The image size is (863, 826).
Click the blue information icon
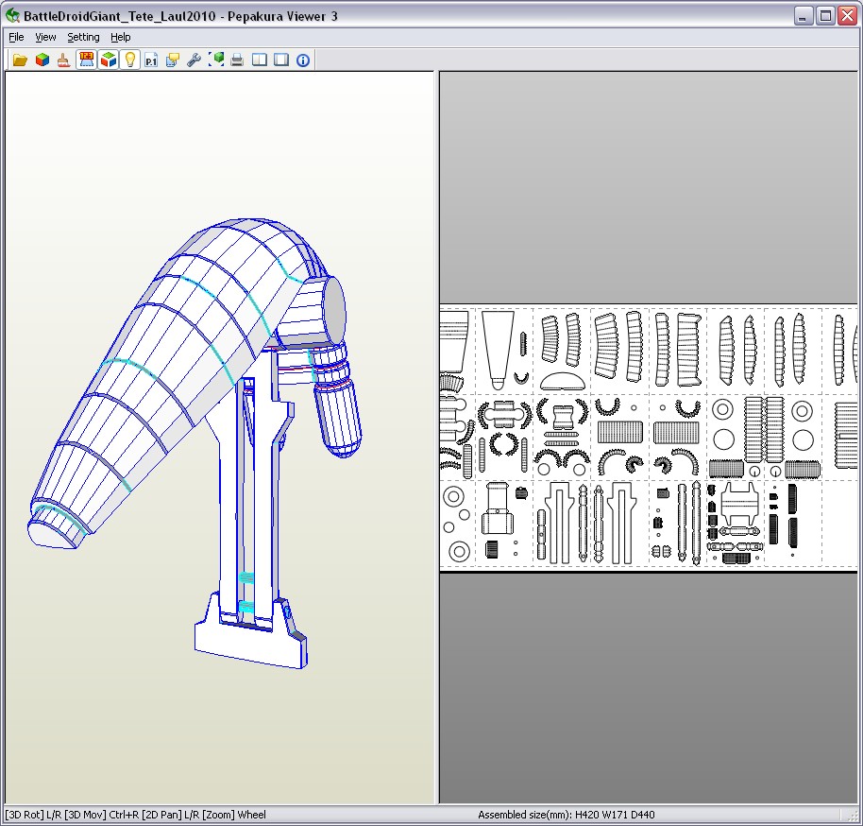pos(303,60)
